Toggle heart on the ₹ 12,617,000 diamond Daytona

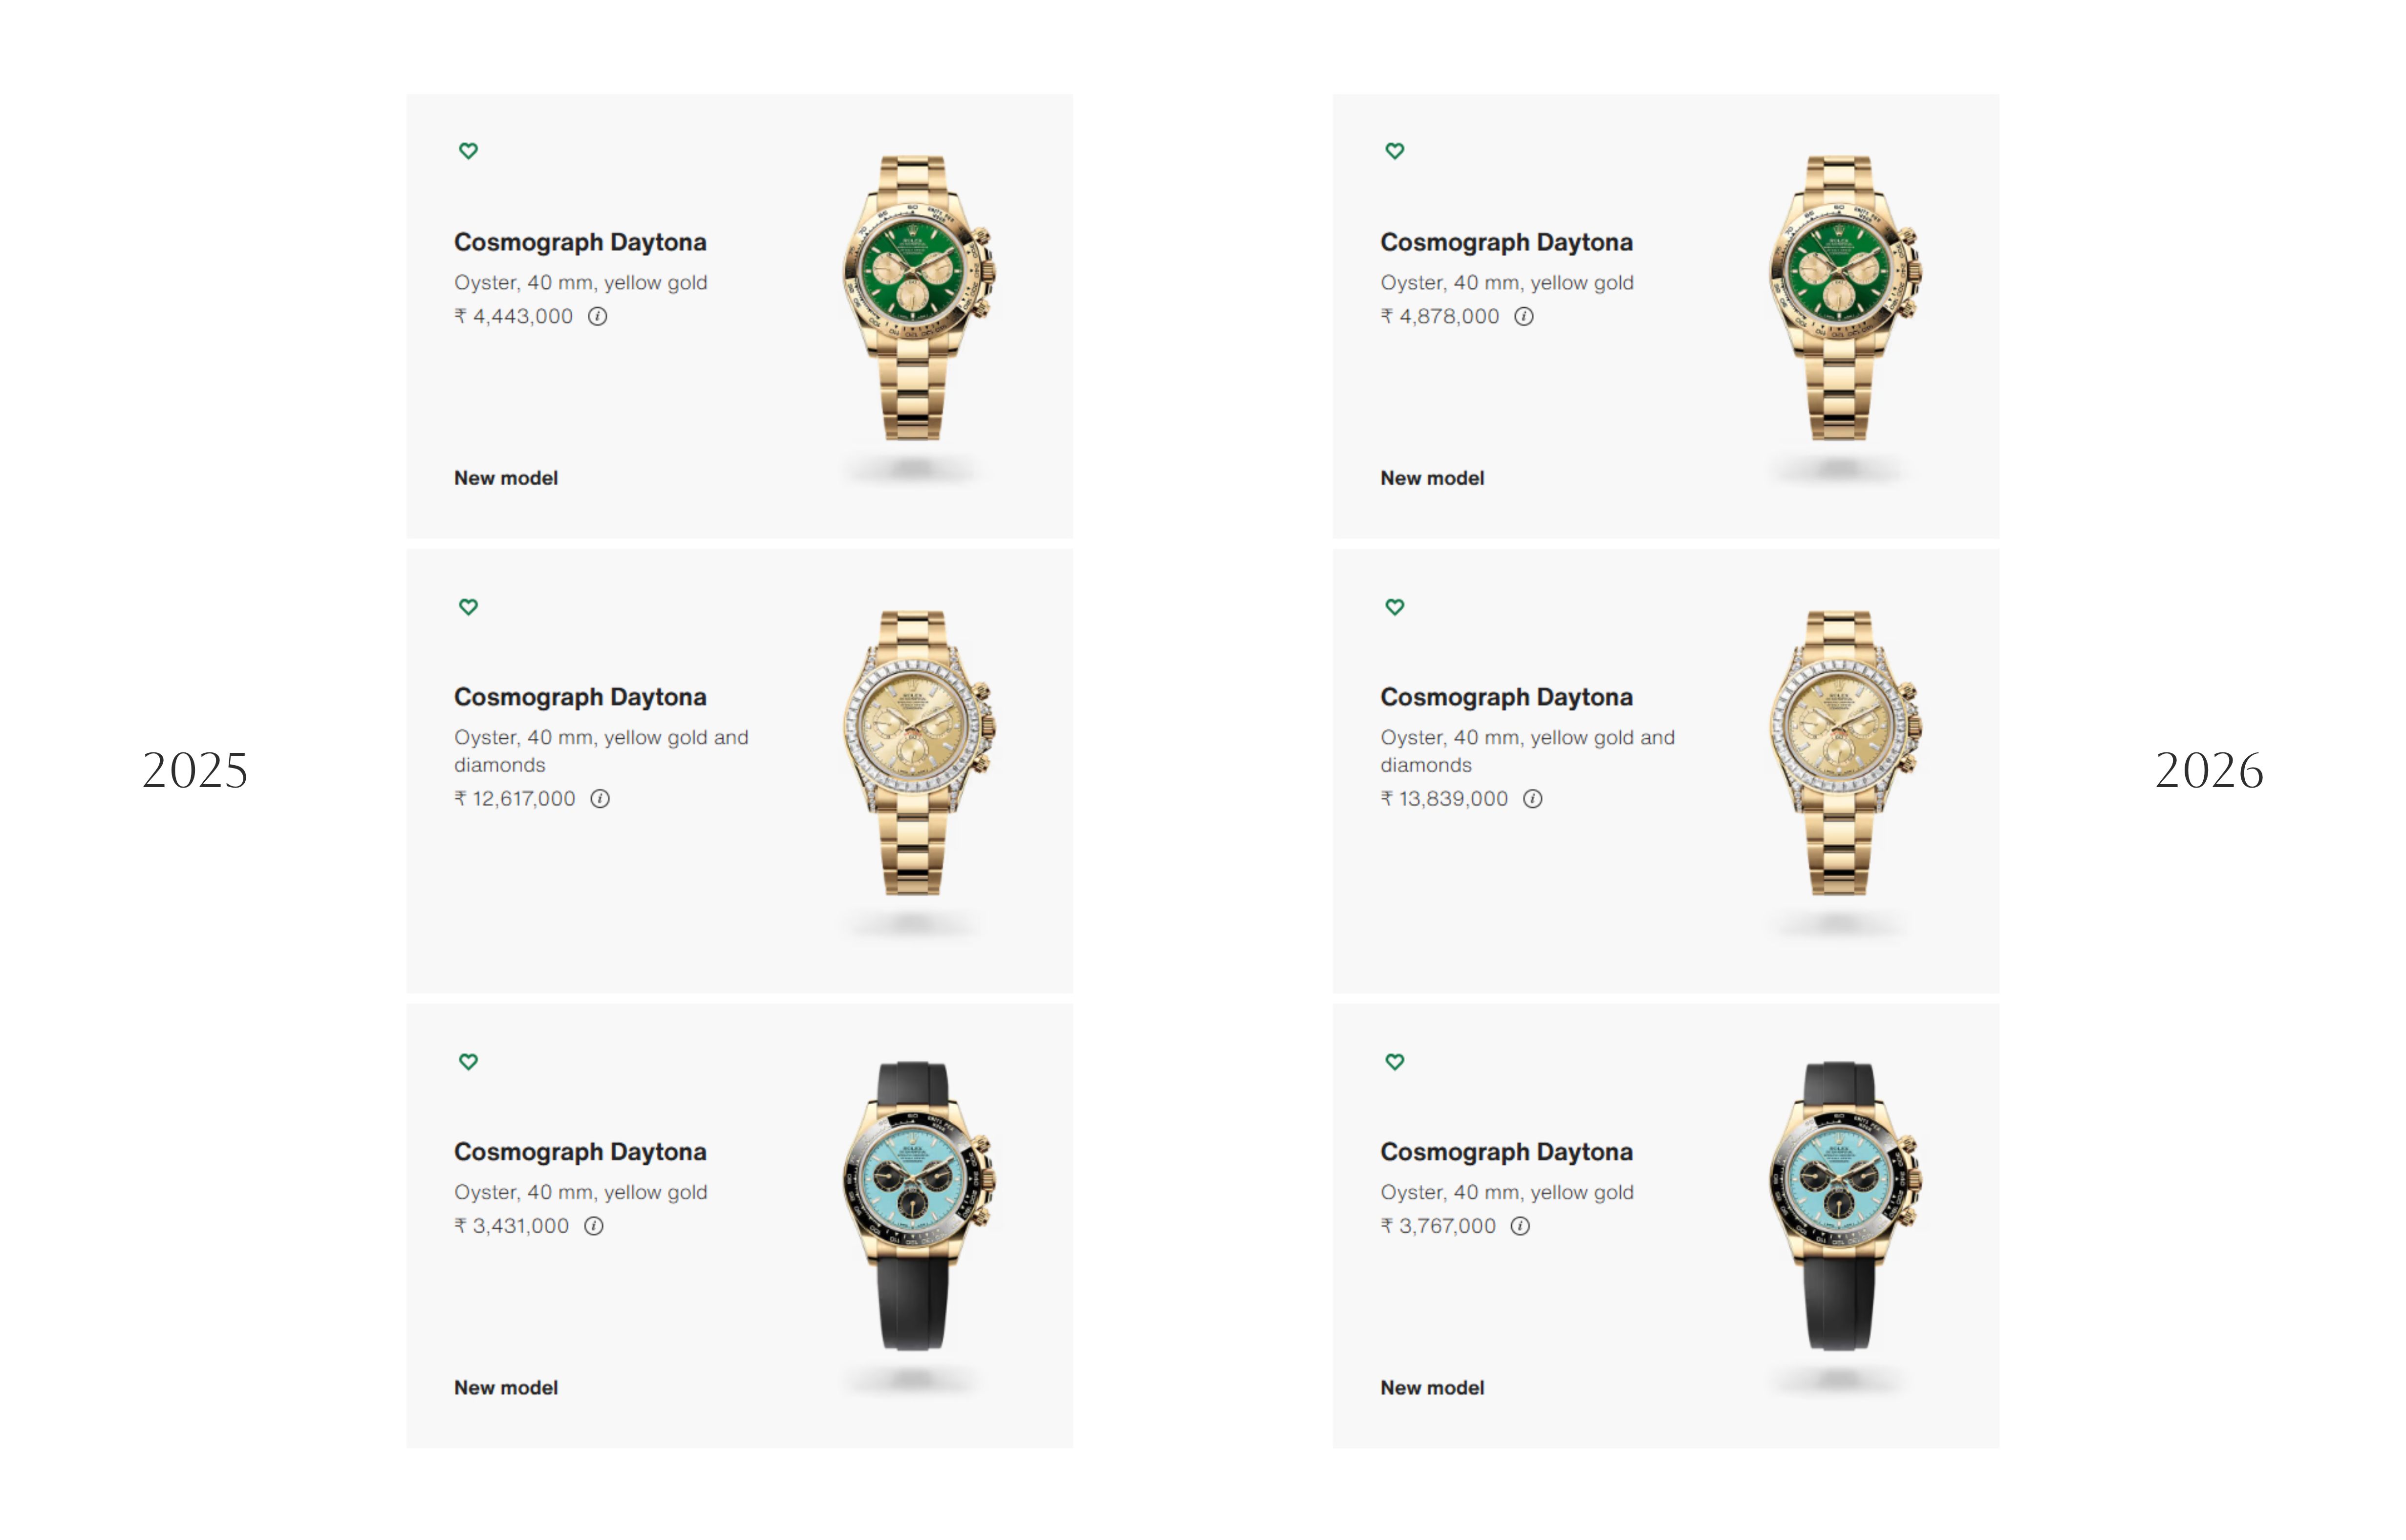468,606
